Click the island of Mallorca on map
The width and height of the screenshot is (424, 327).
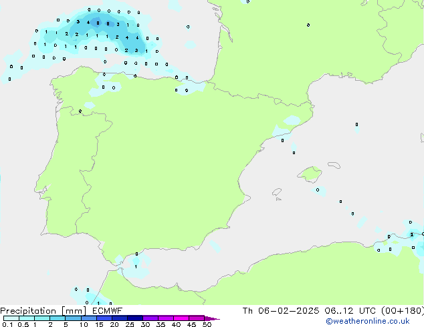310,174
